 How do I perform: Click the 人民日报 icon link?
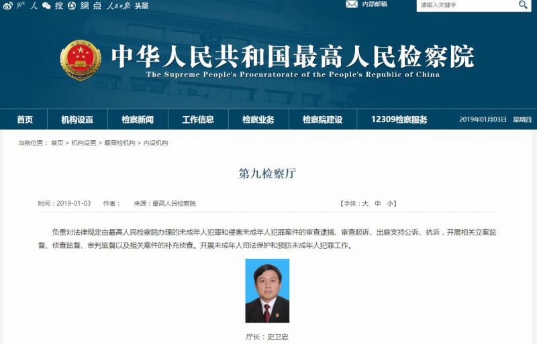tap(118, 5)
